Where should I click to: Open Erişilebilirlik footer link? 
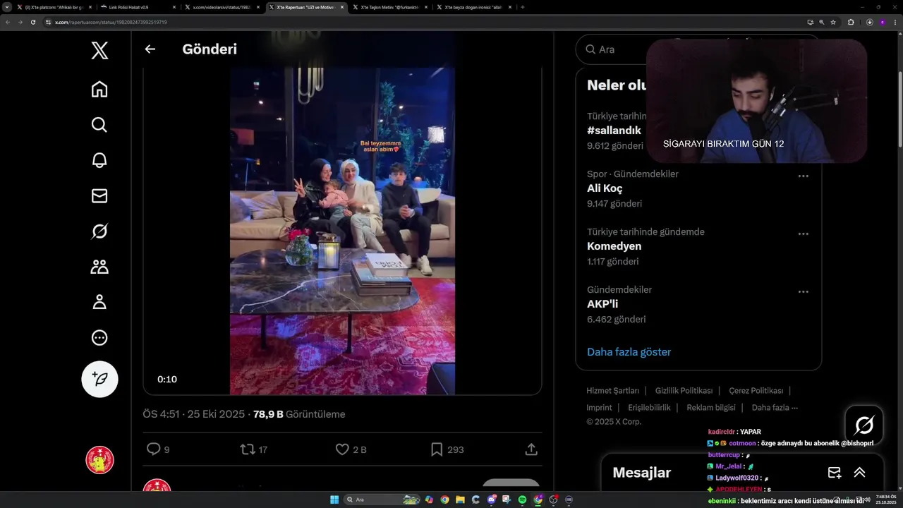pyautogui.click(x=649, y=408)
